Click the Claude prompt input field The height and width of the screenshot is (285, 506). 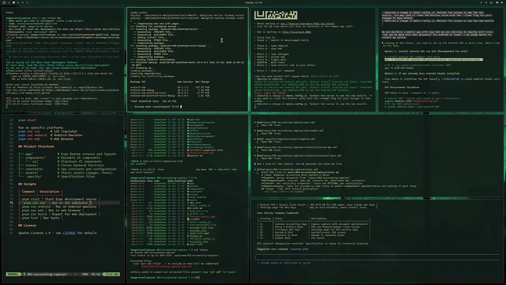(378, 257)
